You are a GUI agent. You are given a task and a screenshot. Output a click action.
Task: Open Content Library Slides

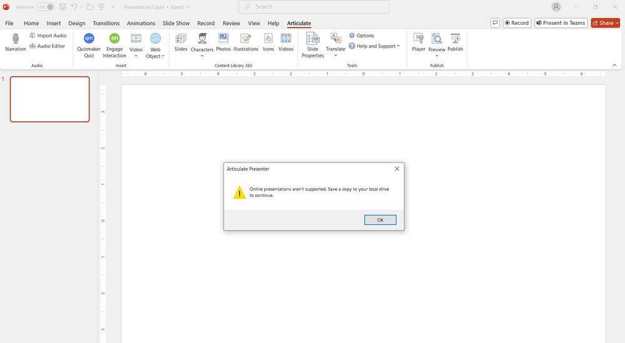(x=181, y=42)
